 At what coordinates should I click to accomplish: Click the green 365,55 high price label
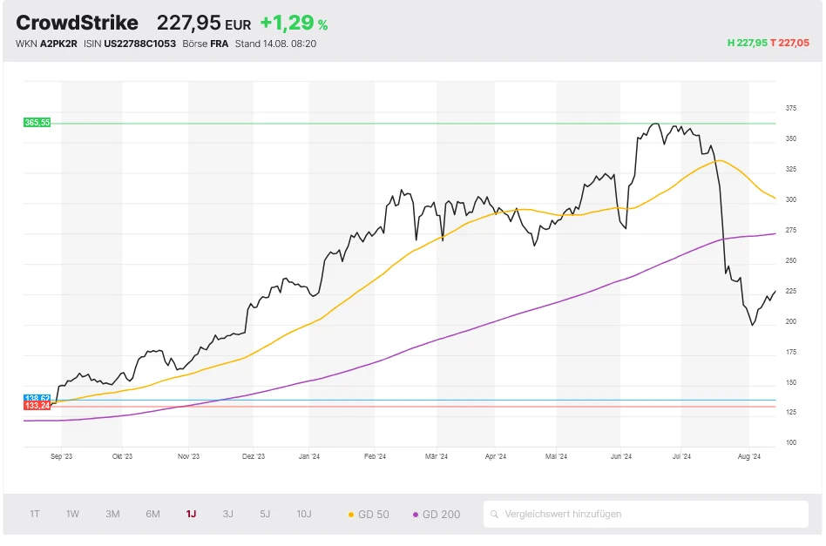[x=37, y=123]
